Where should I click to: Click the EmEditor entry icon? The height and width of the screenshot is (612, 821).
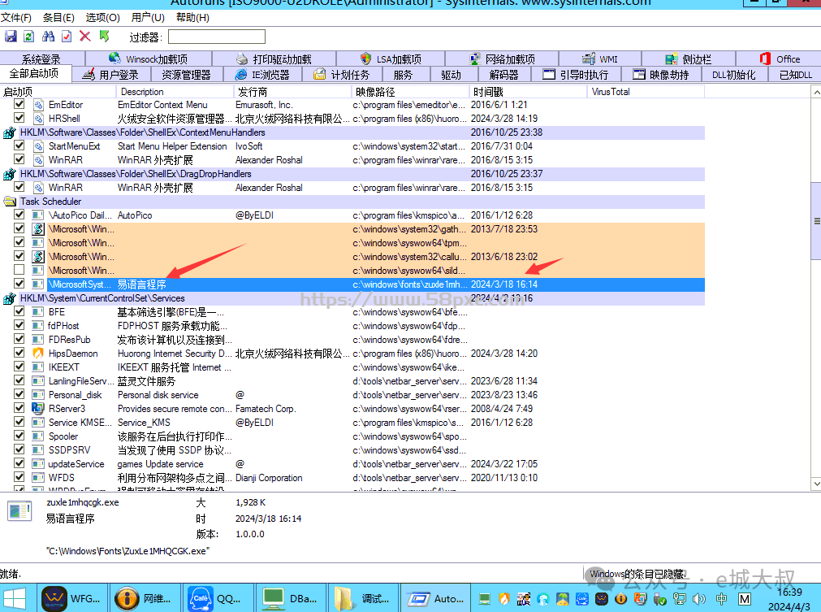point(37,105)
